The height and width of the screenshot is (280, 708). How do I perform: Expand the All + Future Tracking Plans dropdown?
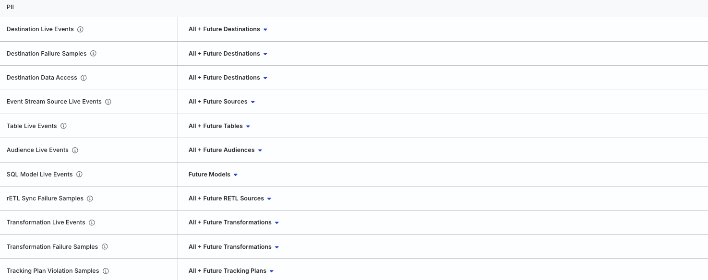point(231,271)
